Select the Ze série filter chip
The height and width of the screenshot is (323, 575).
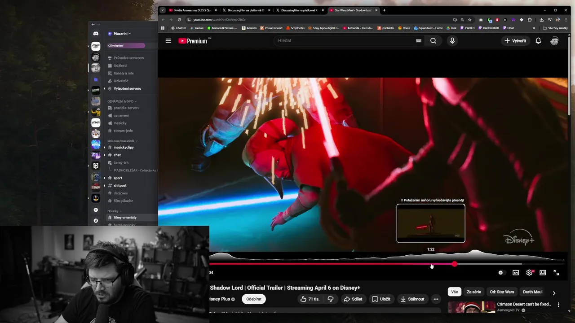pyautogui.click(x=474, y=292)
